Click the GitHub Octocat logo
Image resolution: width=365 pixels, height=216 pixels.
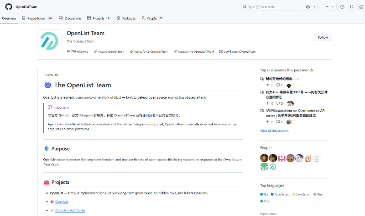pyautogui.click(x=9, y=7)
